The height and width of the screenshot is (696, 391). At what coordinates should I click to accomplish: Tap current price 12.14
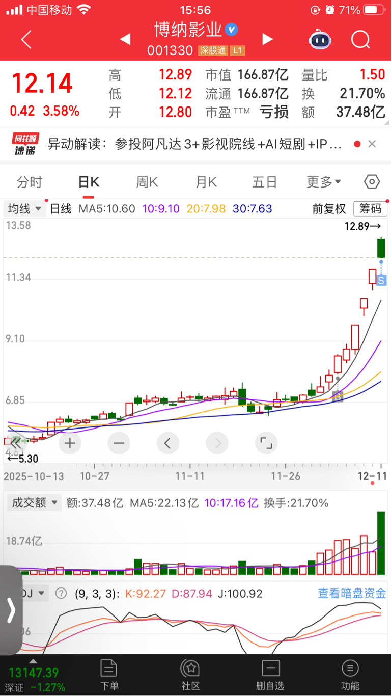click(x=42, y=84)
